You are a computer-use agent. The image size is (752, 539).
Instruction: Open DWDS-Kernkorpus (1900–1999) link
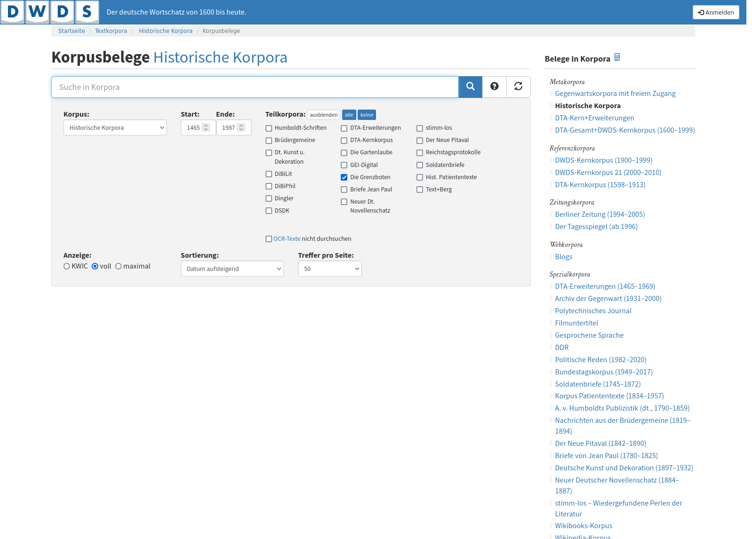tap(603, 160)
